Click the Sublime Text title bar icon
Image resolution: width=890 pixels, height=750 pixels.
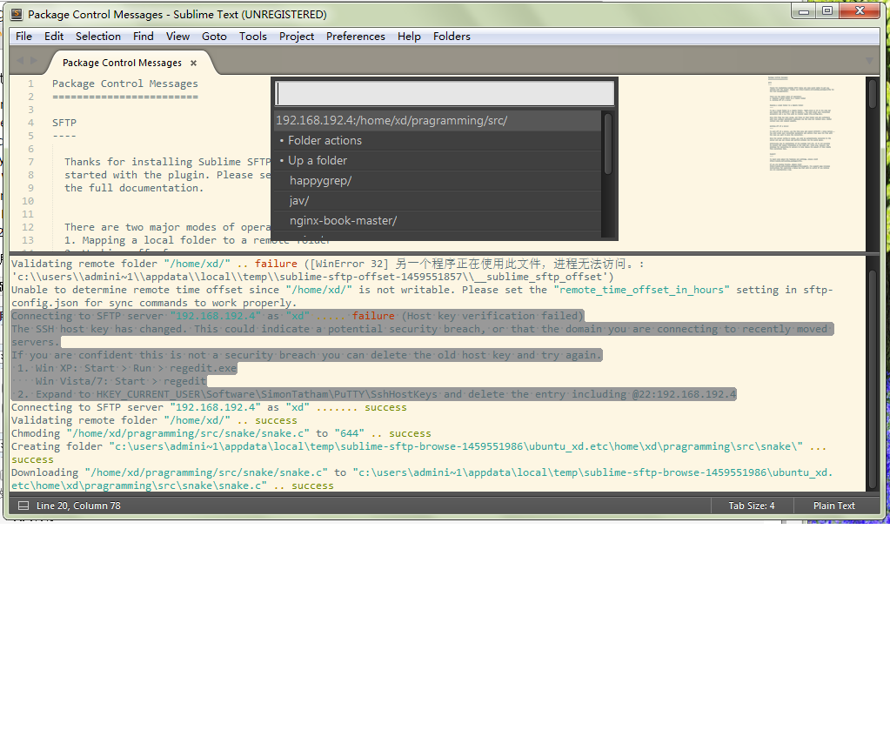coord(17,14)
